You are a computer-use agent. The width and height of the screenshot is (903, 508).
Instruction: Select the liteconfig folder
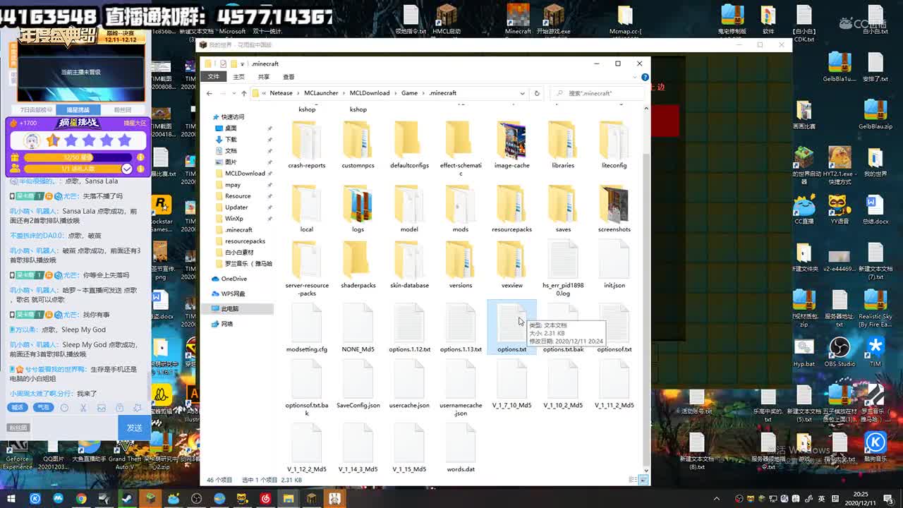coord(614,145)
